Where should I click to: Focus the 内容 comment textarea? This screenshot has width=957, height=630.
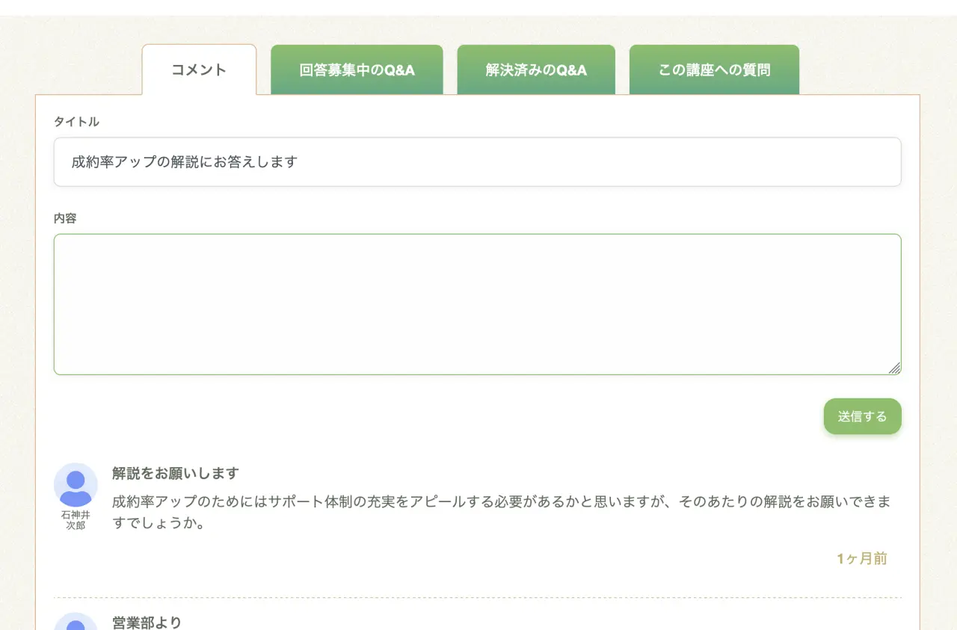[477, 304]
